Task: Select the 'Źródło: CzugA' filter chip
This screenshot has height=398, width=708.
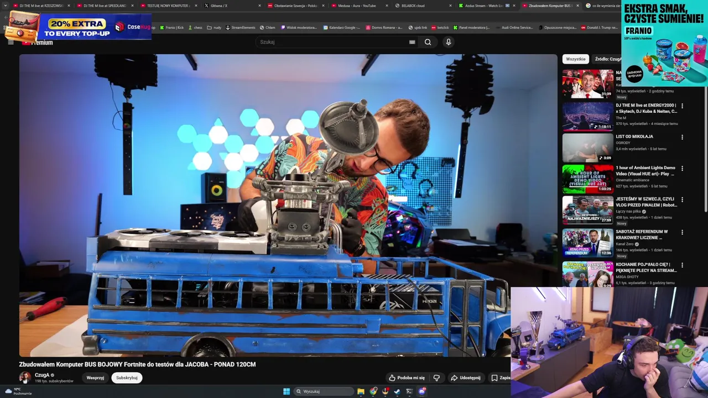Action: click(608, 59)
